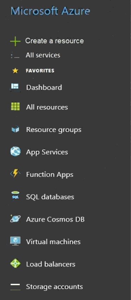
Task: Click the Resource groups cube icon
Action: coord(15,129)
